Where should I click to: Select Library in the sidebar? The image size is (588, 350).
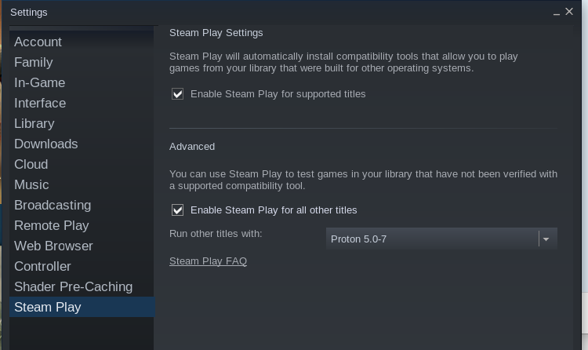coord(34,124)
